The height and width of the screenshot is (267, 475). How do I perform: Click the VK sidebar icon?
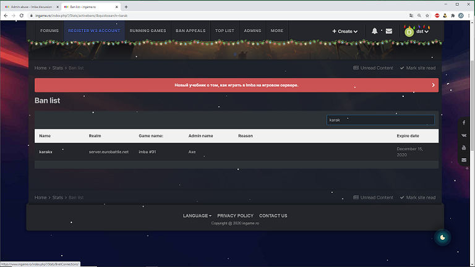coord(464,135)
